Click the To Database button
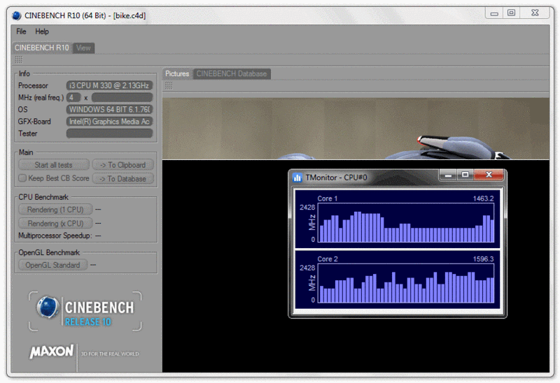 coord(123,179)
